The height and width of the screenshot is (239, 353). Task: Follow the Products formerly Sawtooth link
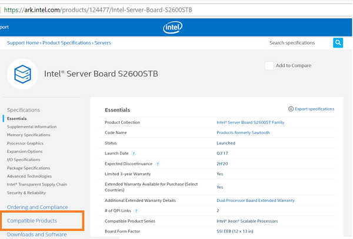pyautogui.click(x=244, y=133)
